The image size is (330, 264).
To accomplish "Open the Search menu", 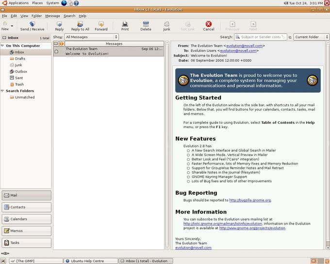I will coord(69,16).
